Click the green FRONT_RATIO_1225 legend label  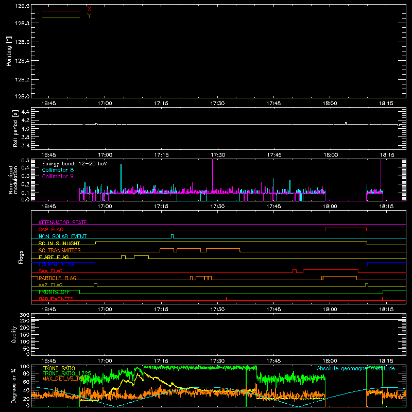[x=67, y=373]
